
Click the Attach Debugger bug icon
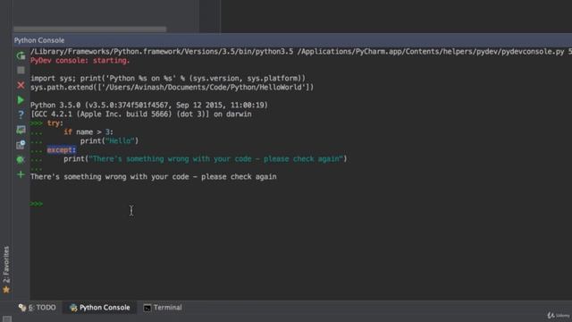(21, 159)
